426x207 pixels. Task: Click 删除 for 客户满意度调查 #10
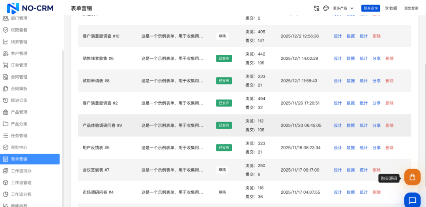pos(377,36)
